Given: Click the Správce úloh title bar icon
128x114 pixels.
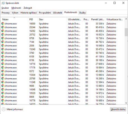Looking at the screenshot, I should tap(3, 3).
